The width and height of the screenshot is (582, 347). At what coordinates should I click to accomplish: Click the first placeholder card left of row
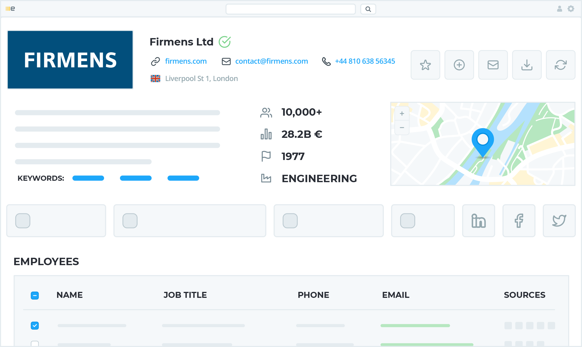(56, 221)
